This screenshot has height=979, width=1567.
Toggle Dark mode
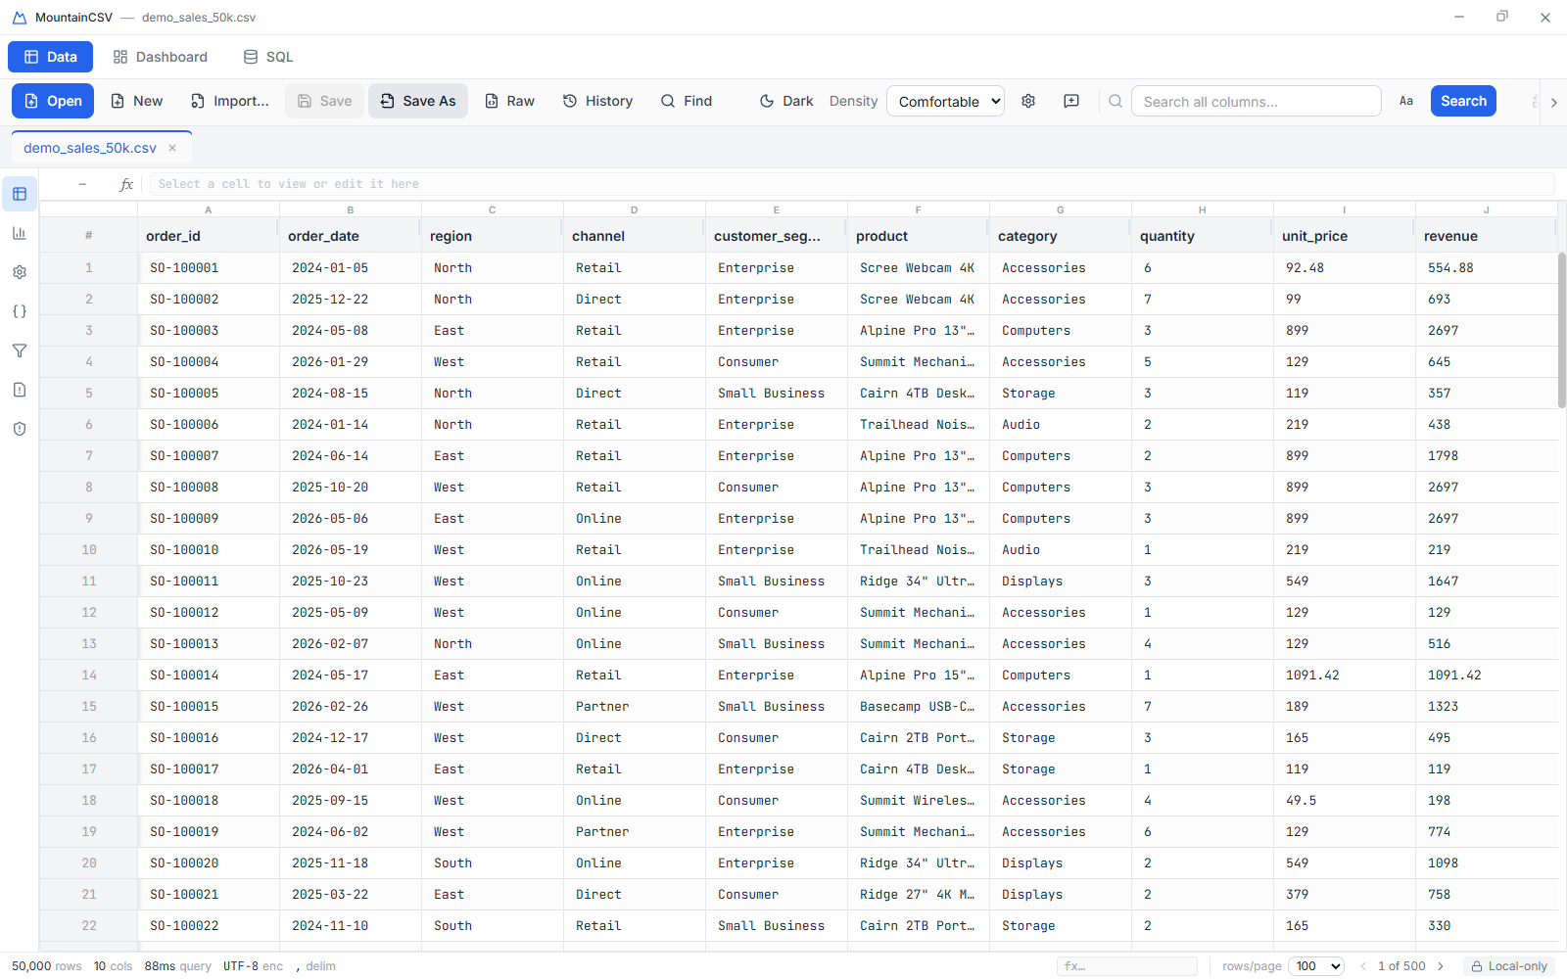pos(786,101)
